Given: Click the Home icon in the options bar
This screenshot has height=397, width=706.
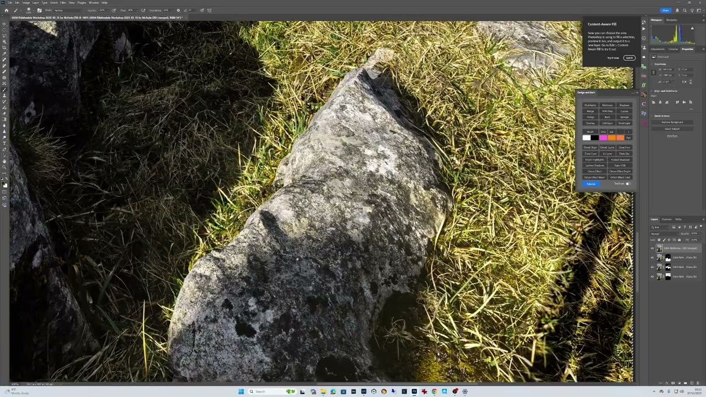Looking at the screenshot, I should point(6,10).
